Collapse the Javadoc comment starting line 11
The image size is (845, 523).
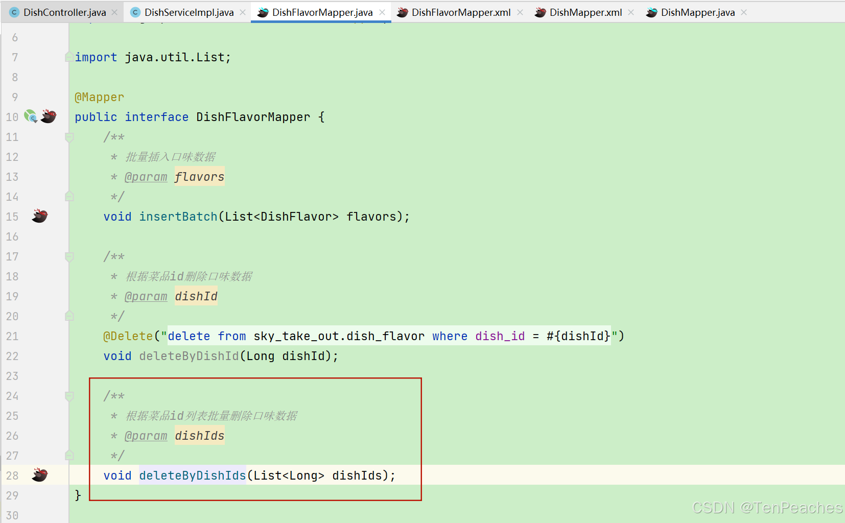click(69, 137)
